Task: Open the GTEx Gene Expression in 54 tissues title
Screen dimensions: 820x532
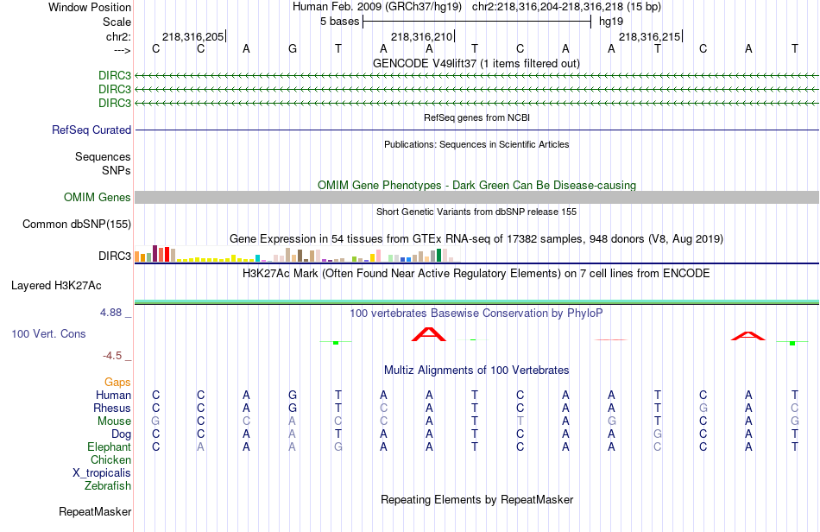Action: (x=476, y=238)
